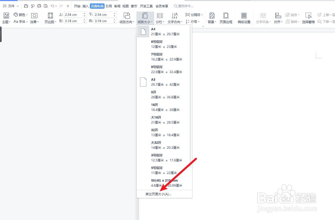Click the 上移一层 bring forward icon
335x220 pixels.
tap(319, 15)
